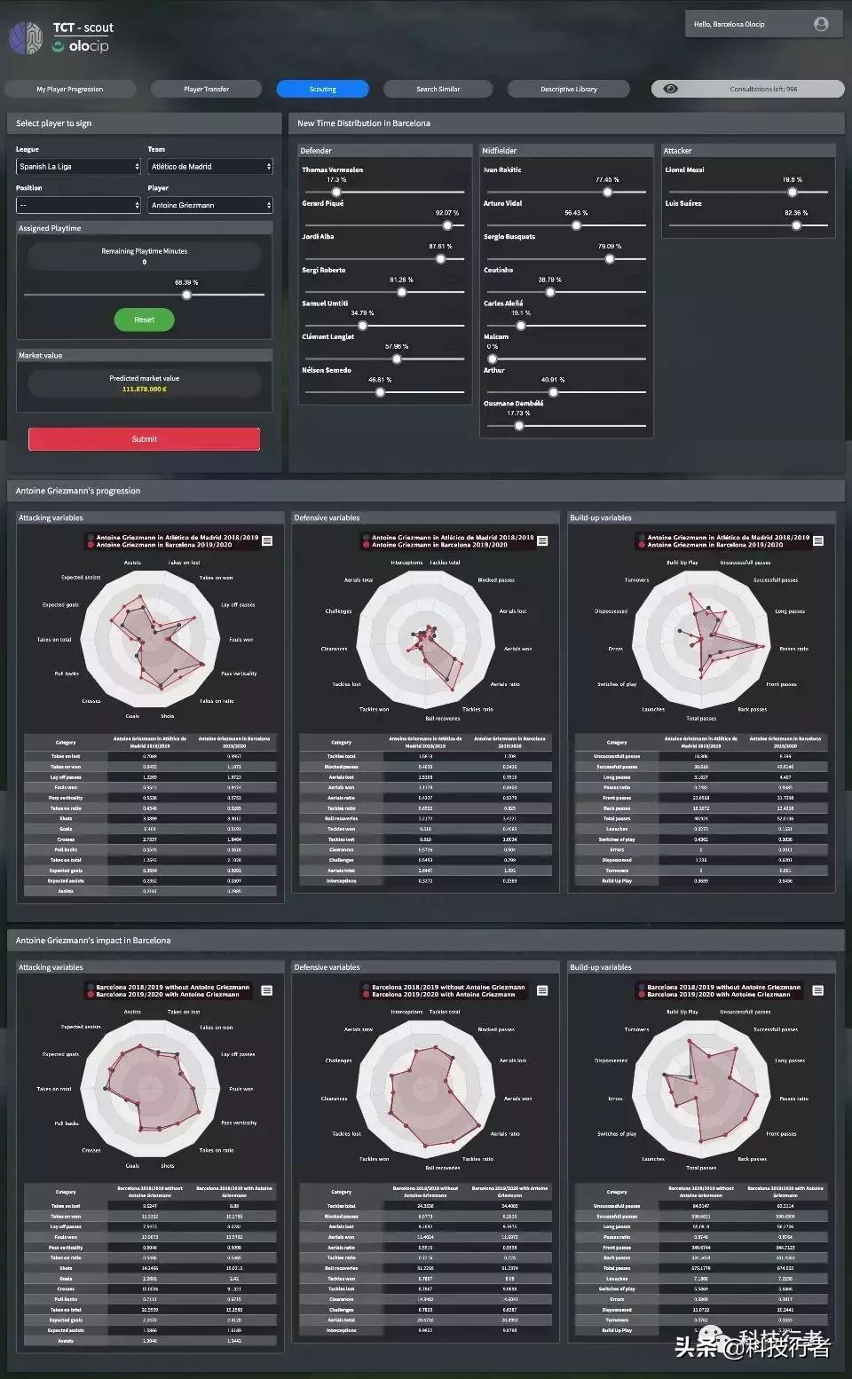This screenshot has height=1379, width=852.
Task: Click the red Submit button
Action: coord(145,439)
